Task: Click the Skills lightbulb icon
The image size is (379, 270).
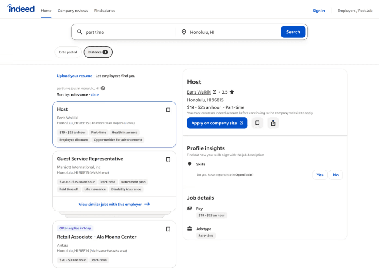Action: pyautogui.click(x=190, y=164)
